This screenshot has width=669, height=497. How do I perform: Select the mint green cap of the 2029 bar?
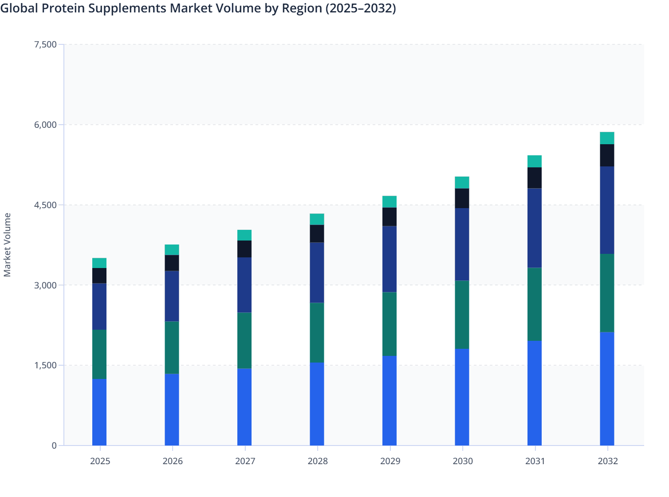point(390,202)
